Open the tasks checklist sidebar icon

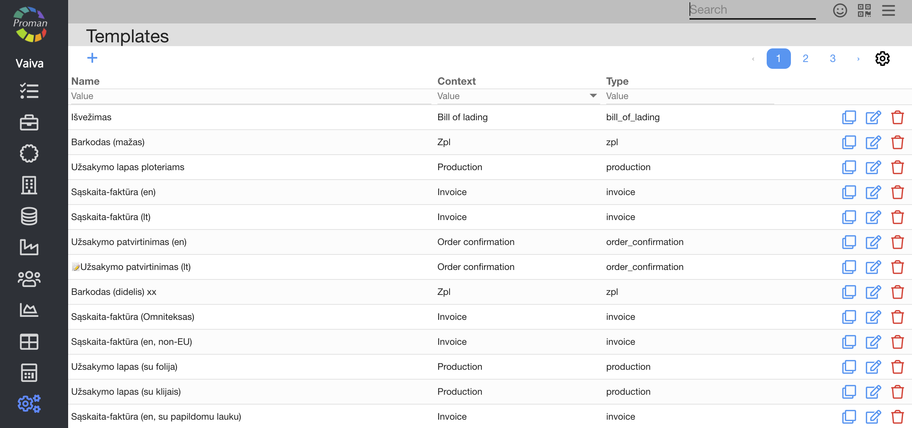(x=29, y=91)
